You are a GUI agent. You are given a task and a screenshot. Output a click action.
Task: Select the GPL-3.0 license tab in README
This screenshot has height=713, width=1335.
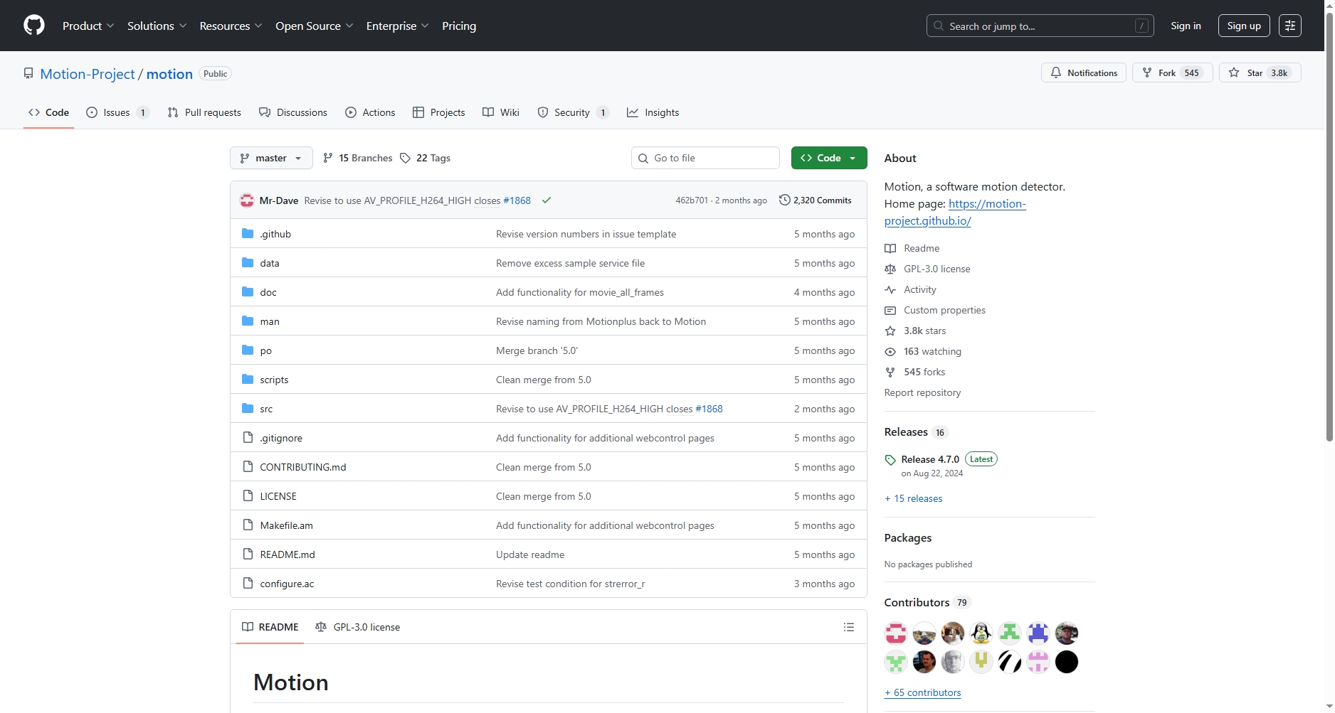pyautogui.click(x=358, y=627)
